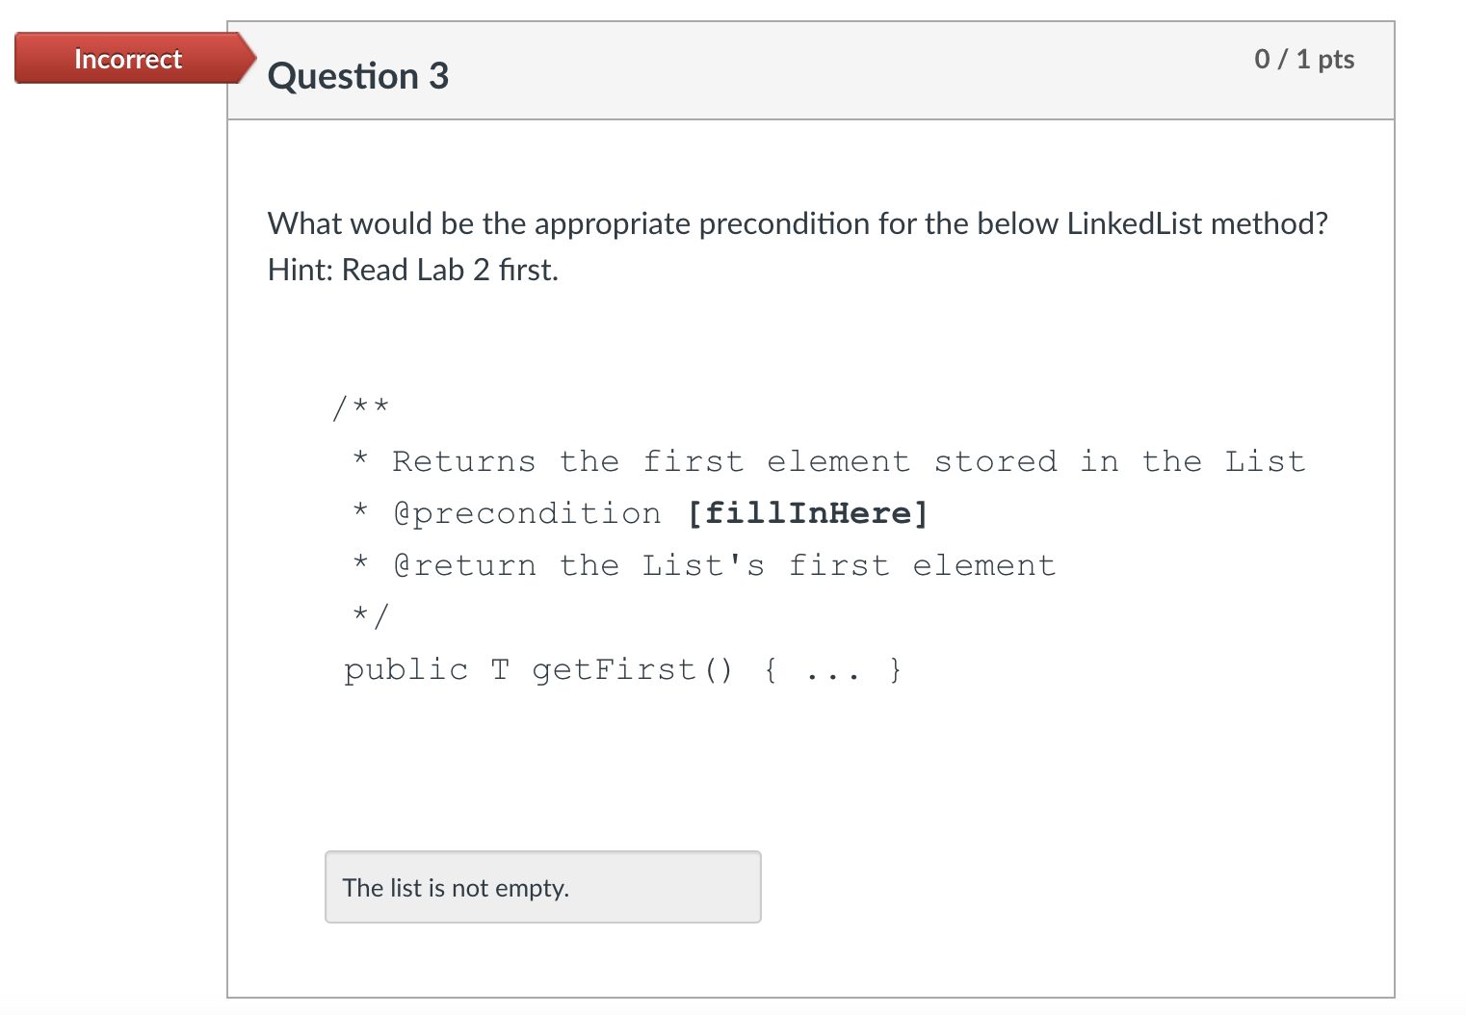Click the question prompt text
This screenshot has height=1015, width=1466.
(x=798, y=222)
